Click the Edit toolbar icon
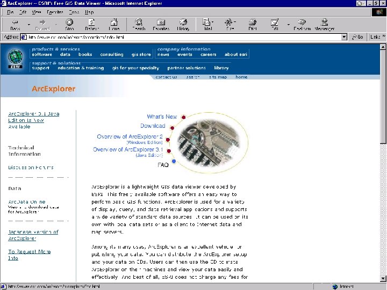 point(275,22)
